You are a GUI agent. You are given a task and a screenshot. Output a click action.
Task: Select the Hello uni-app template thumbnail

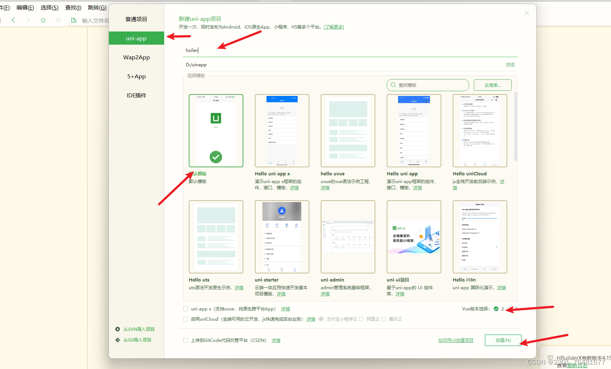tap(414, 131)
